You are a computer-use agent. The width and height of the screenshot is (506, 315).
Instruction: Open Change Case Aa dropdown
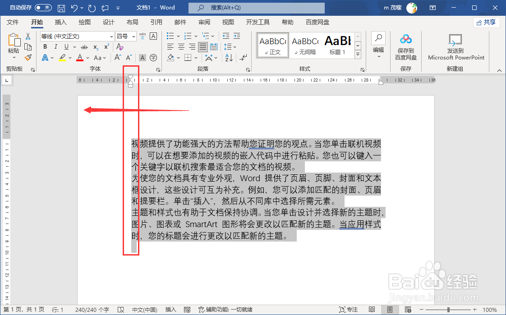[99, 58]
